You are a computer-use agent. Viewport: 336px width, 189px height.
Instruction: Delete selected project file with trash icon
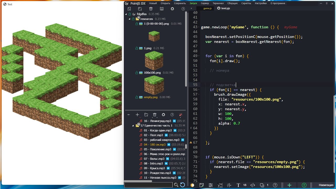[151, 9]
